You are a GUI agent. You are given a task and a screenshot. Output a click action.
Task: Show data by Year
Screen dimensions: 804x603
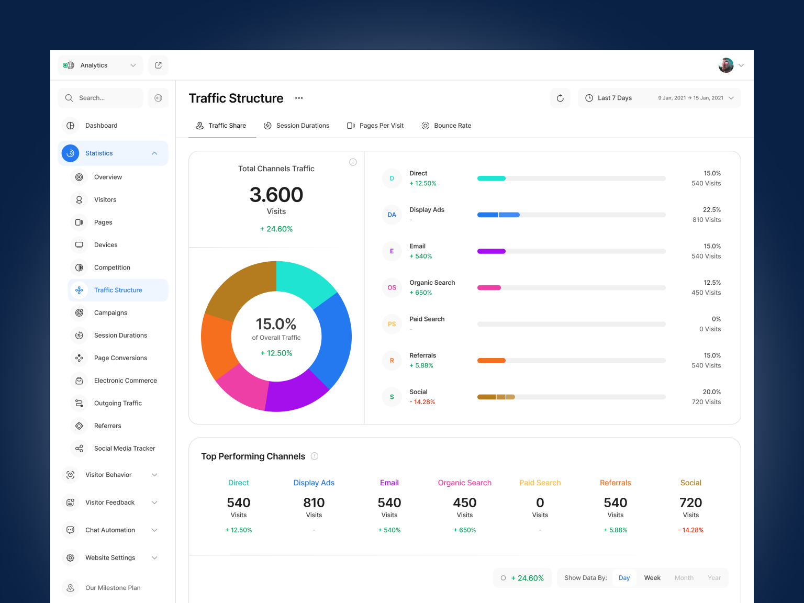point(714,578)
